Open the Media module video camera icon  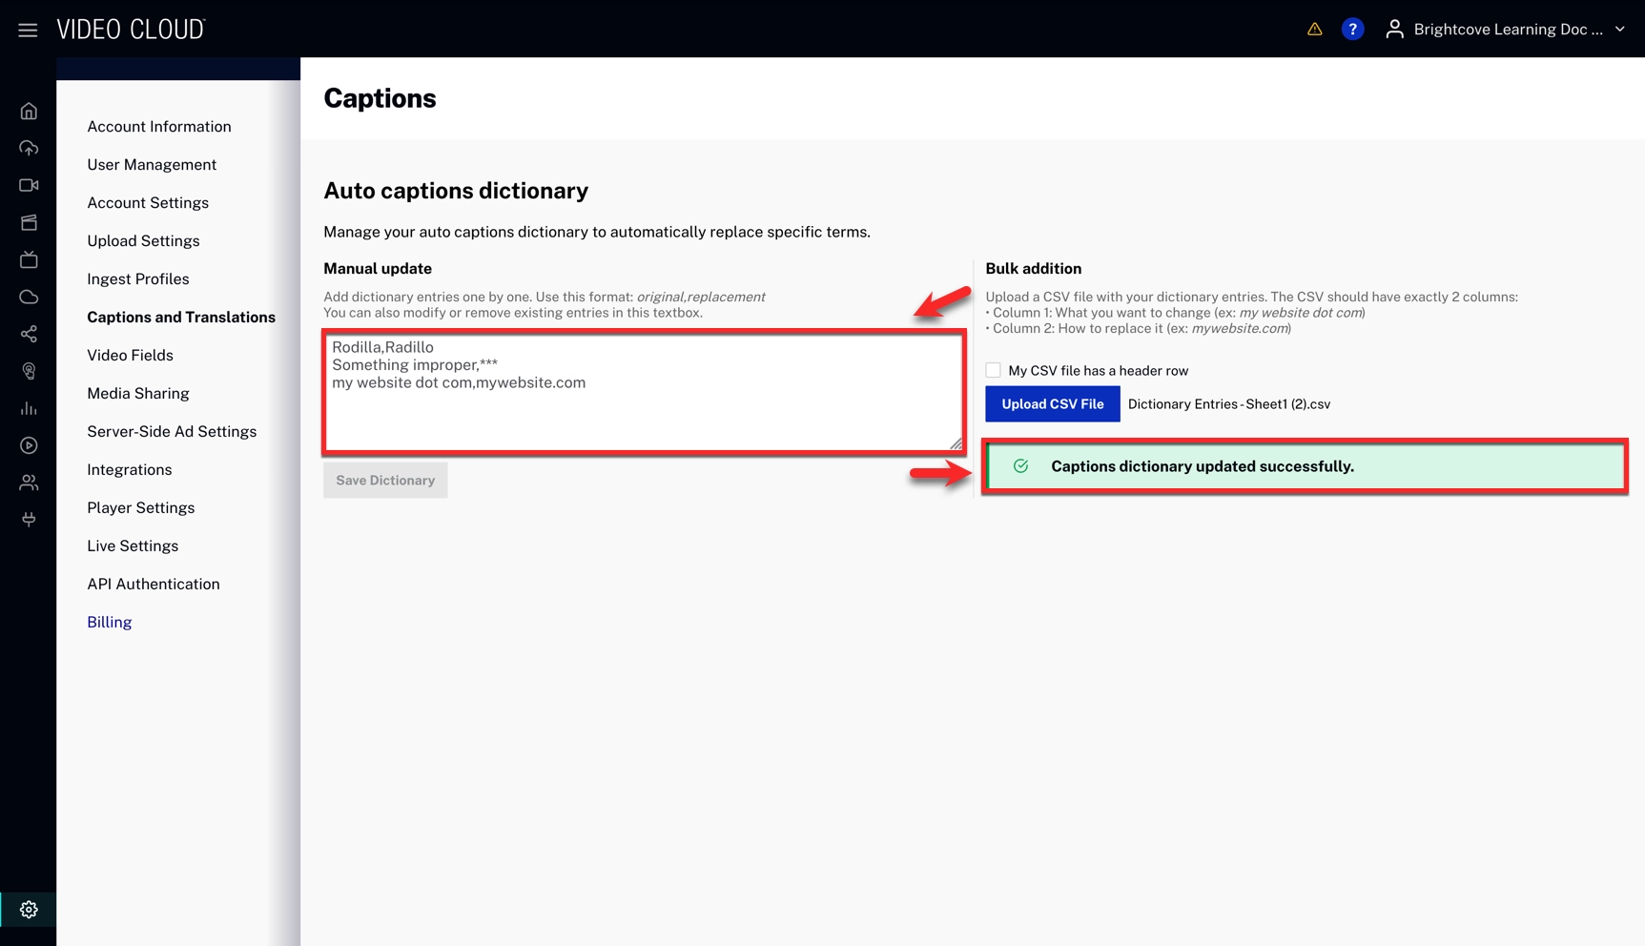click(29, 185)
